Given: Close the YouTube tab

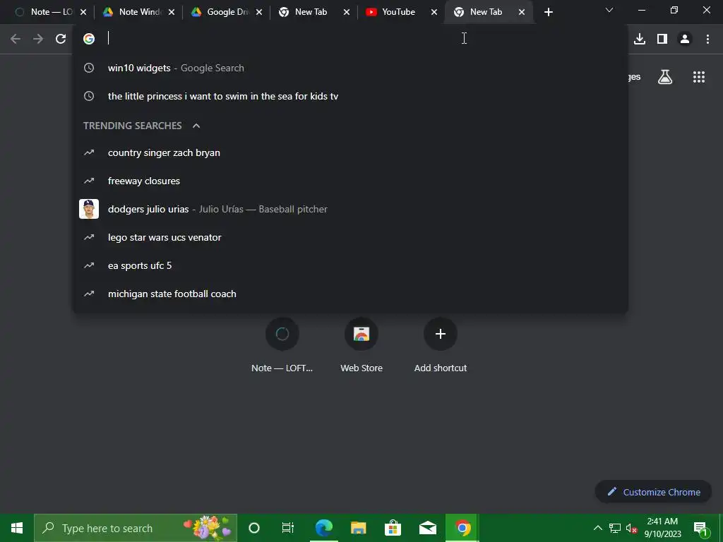Looking at the screenshot, I should 434,12.
